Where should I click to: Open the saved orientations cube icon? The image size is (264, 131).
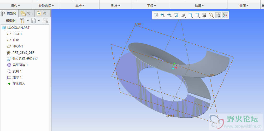[190, 15]
